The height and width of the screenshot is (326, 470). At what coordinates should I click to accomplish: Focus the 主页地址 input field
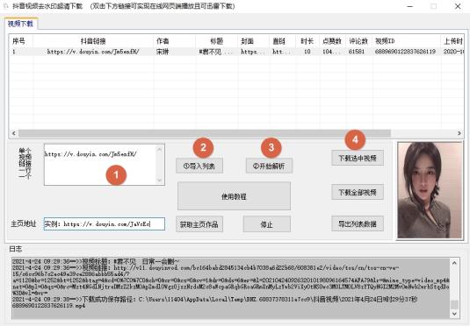105,223
